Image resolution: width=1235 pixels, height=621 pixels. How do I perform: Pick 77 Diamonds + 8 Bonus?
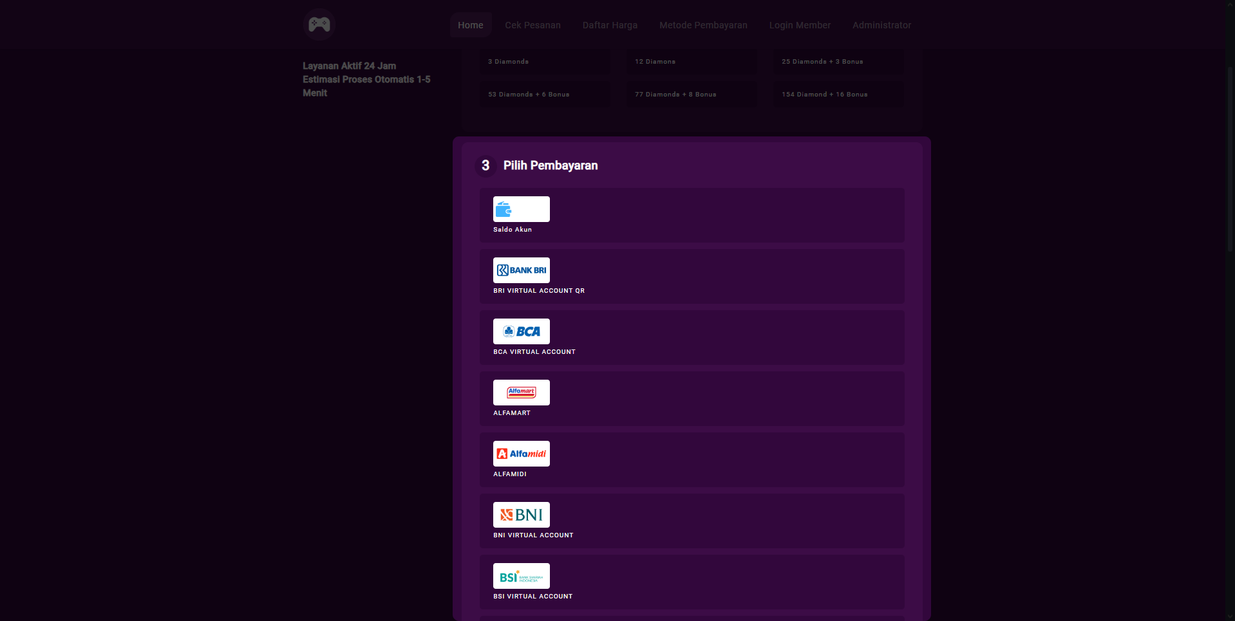[692, 94]
